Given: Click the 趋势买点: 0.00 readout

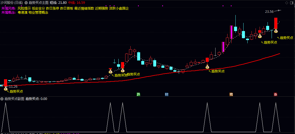Looking at the screenshot, I should [36, 99].
